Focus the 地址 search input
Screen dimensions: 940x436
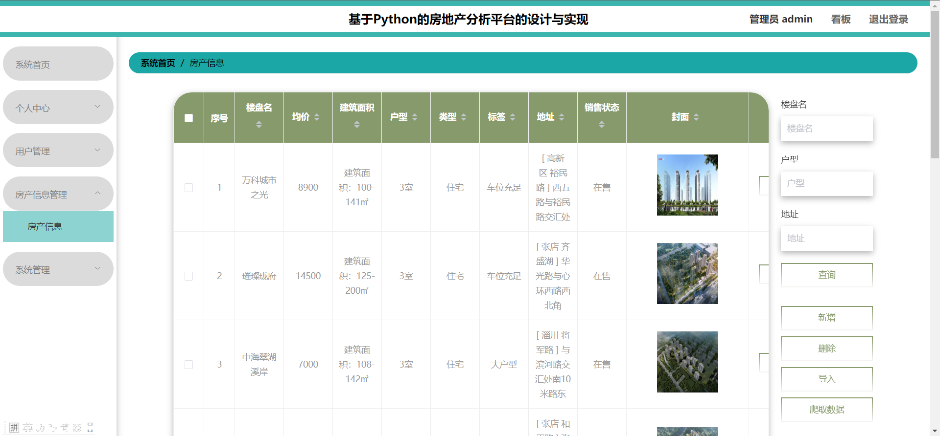point(826,239)
